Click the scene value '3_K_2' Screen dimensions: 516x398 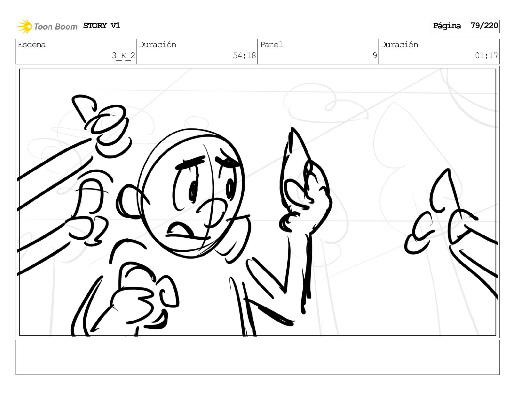point(123,56)
